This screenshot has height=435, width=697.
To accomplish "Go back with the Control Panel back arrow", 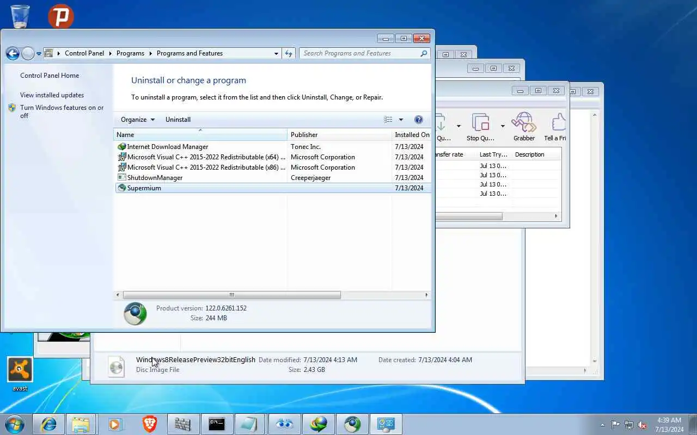I will [13, 53].
